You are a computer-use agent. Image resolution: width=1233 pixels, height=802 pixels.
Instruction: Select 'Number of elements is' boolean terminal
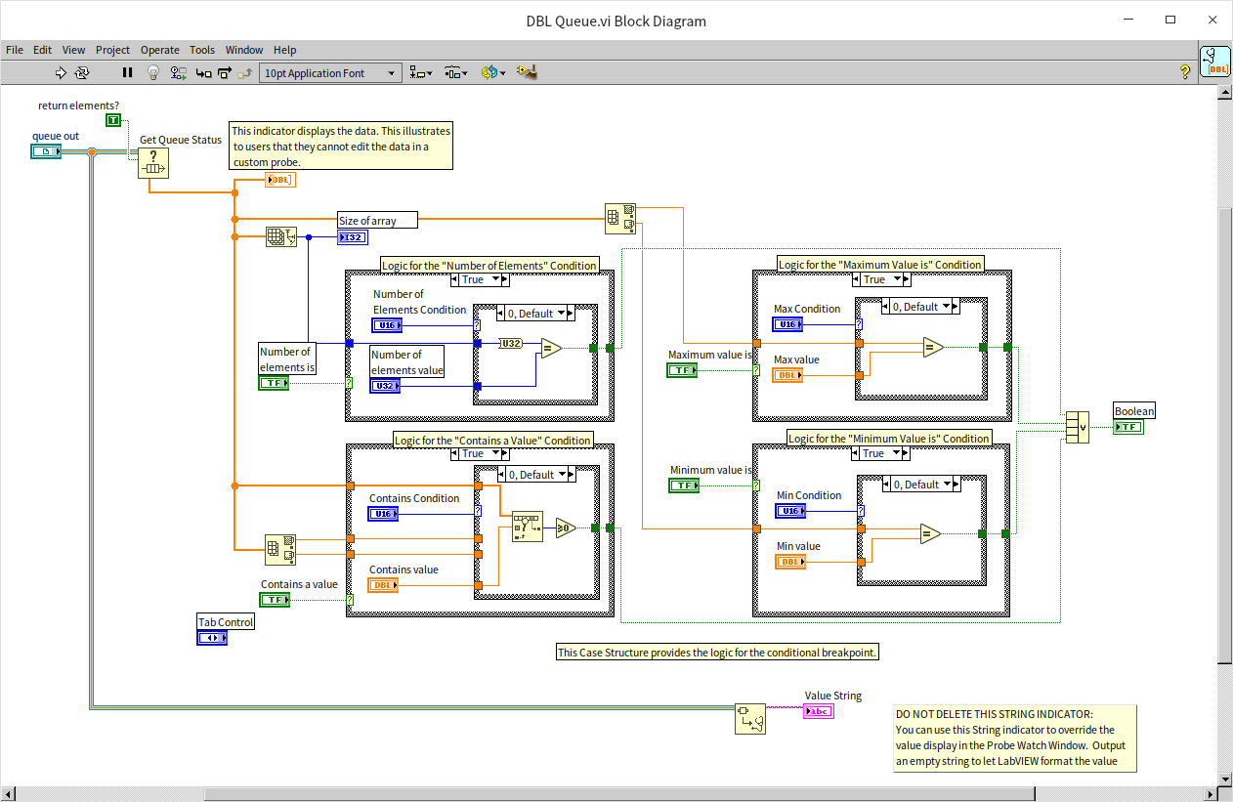(274, 383)
